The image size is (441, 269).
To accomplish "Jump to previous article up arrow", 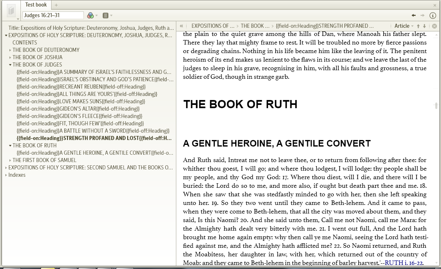I will [418, 26].
